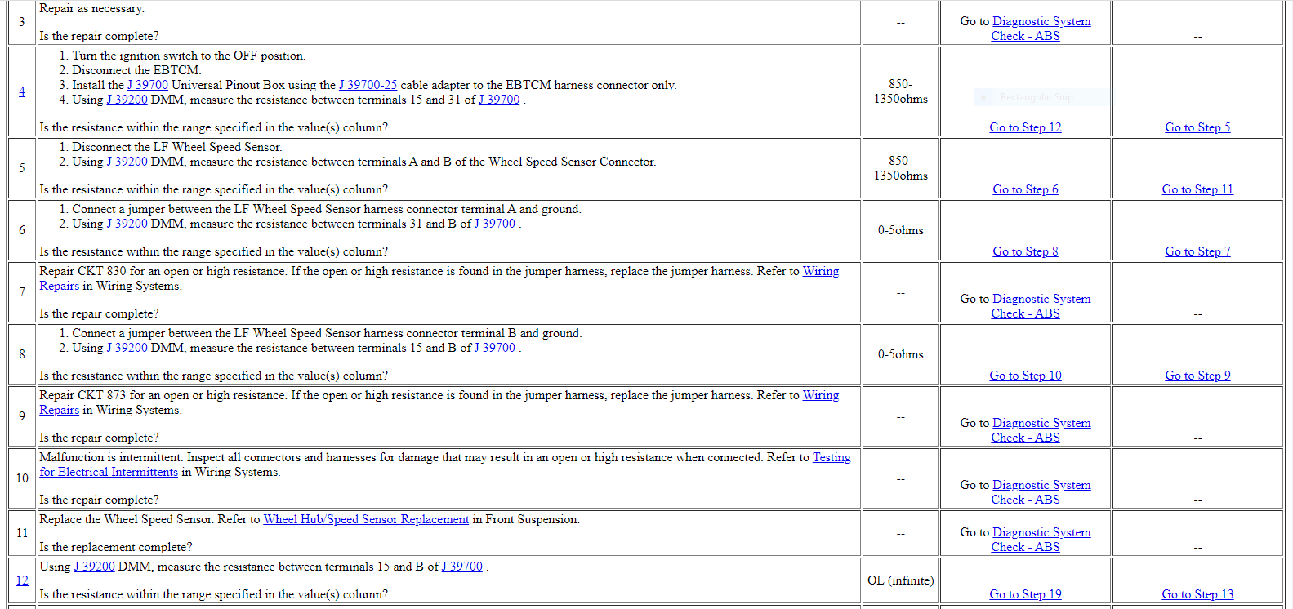Click the 'Go to Step 19' link
Image resolution: width=1293 pixels, height=609 pixels.
pyautogui.click(x=1025, y=594)
